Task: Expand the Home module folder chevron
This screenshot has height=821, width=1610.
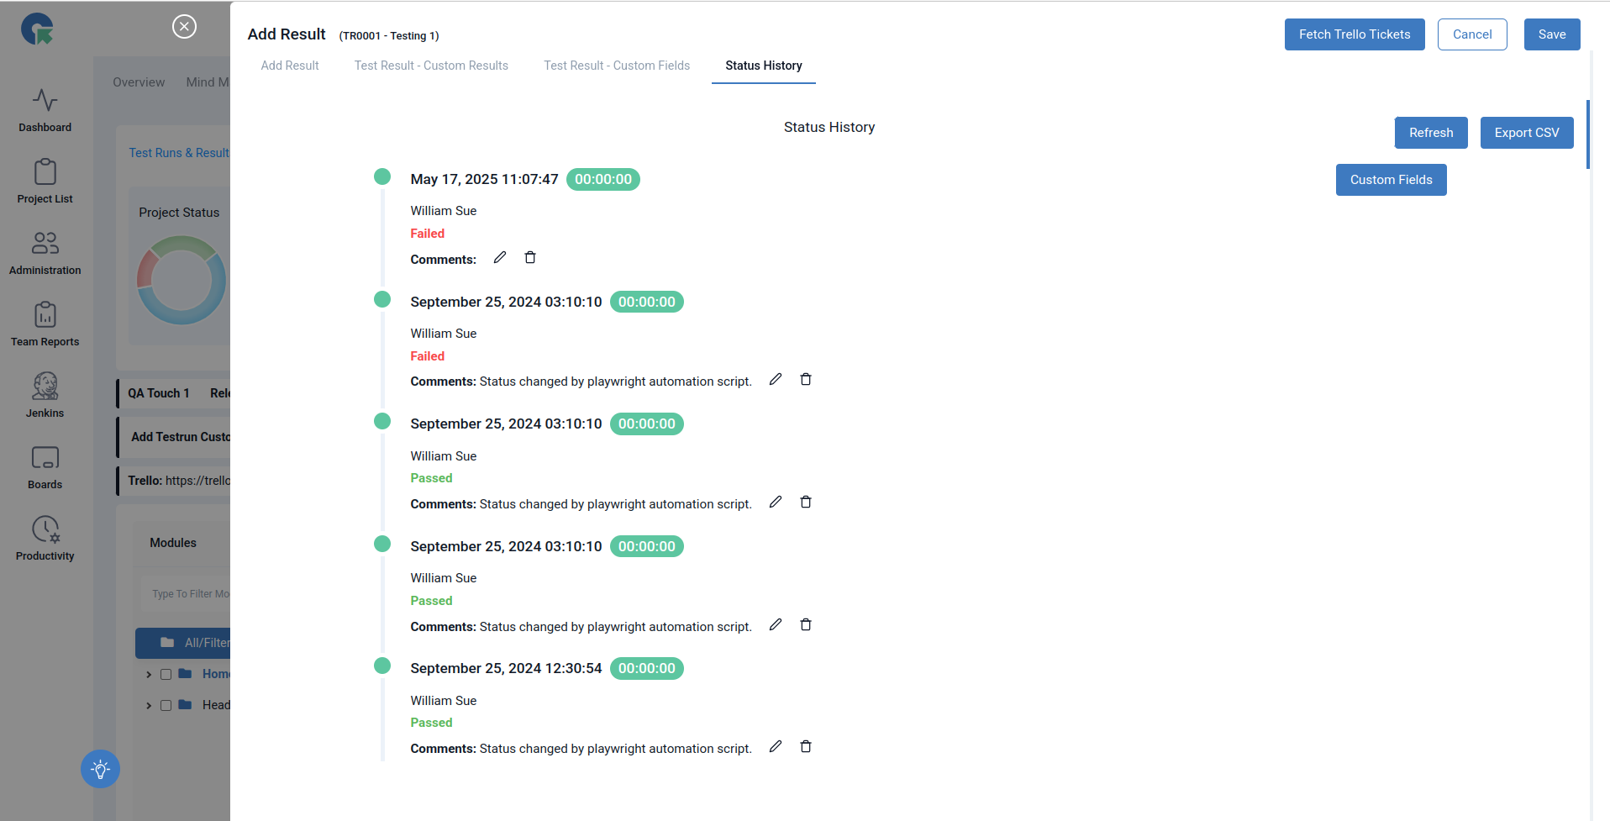Action: pyautogui.click(x=149, y=674)
